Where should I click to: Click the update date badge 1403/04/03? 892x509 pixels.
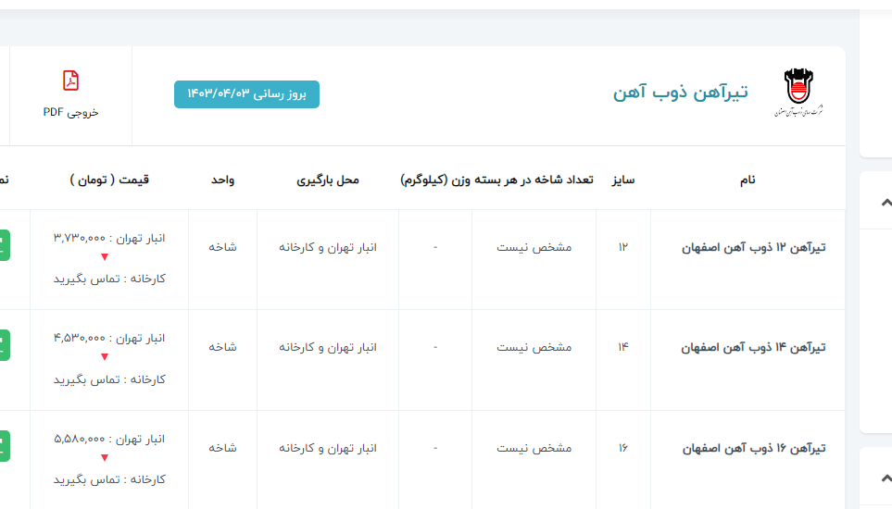[246, 94]
